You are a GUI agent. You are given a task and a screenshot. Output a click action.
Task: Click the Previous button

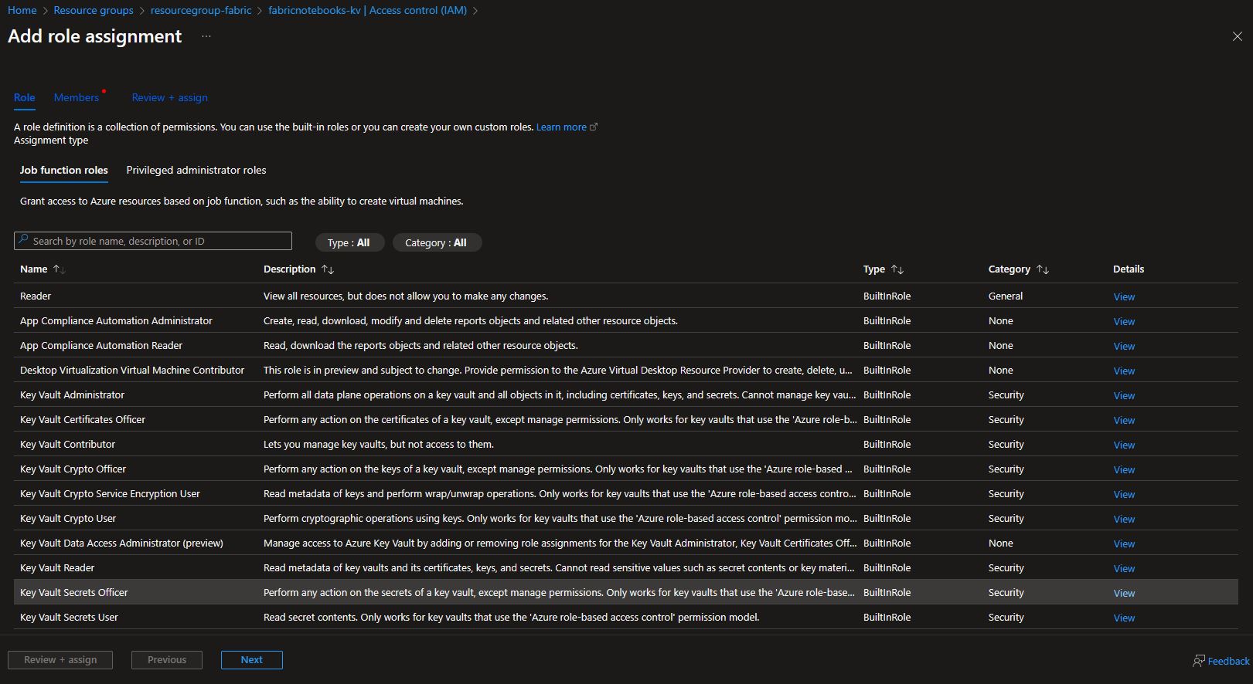(x=167, y=660)
